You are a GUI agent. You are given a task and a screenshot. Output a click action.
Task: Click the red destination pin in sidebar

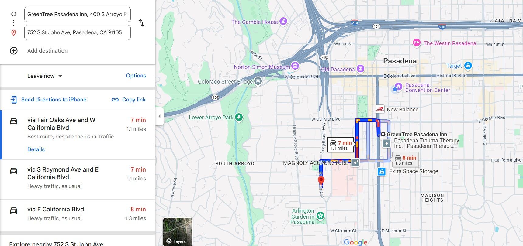tap(14, 33)
